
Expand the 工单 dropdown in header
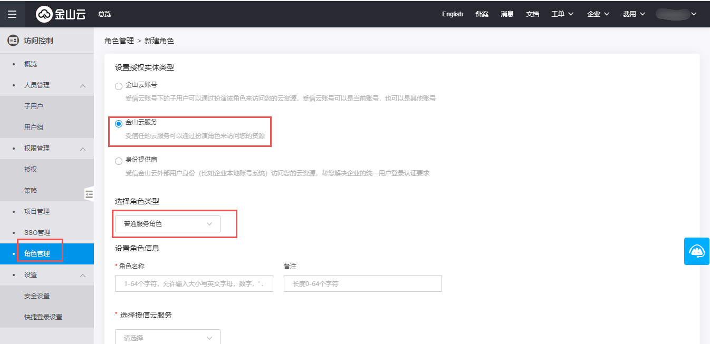tap(562, 14)
